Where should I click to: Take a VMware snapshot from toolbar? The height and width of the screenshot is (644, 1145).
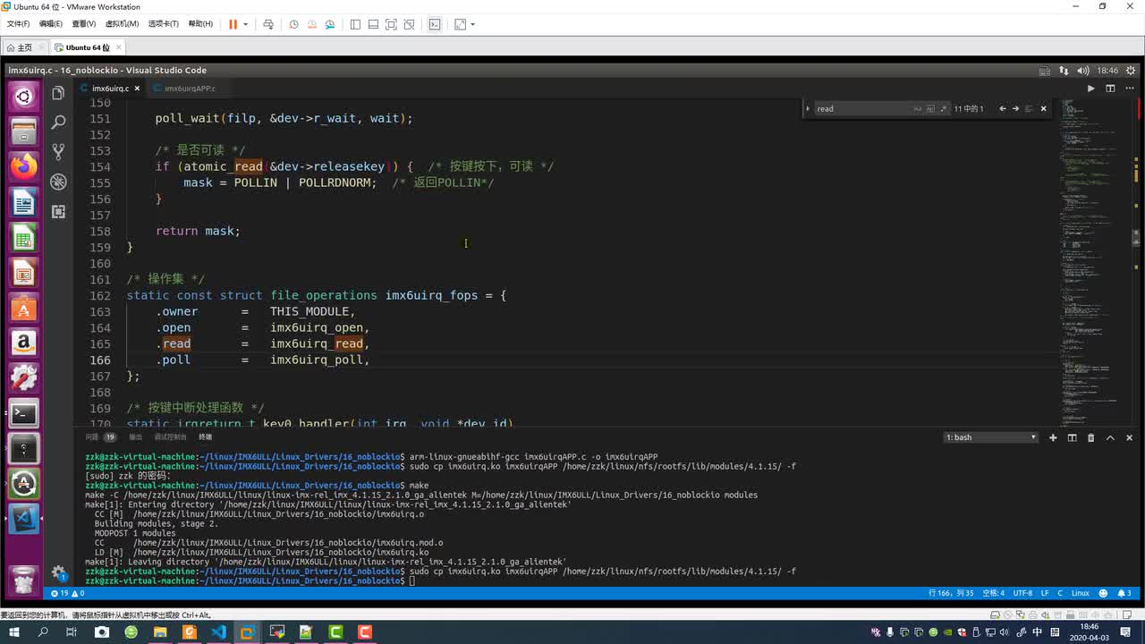pyautogui.click(x=293, y=24)
